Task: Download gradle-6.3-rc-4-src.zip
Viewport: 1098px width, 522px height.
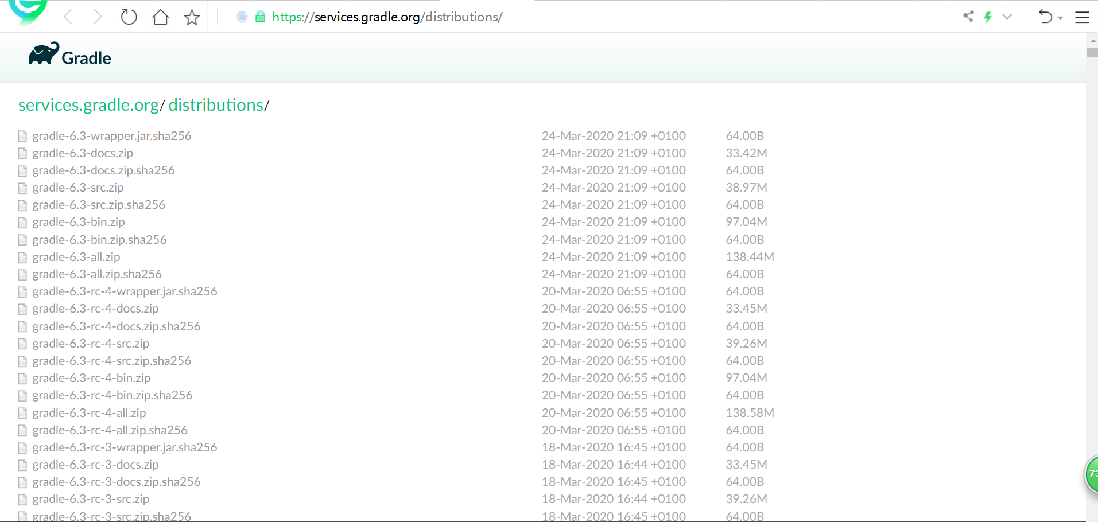Action: [91, 344]
